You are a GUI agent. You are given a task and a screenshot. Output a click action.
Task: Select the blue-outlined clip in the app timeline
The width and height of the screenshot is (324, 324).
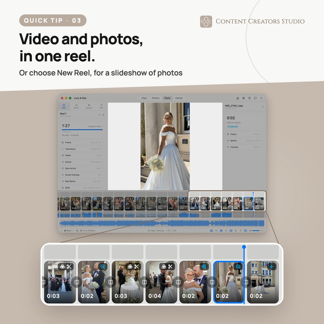click(x=248, y=203)
